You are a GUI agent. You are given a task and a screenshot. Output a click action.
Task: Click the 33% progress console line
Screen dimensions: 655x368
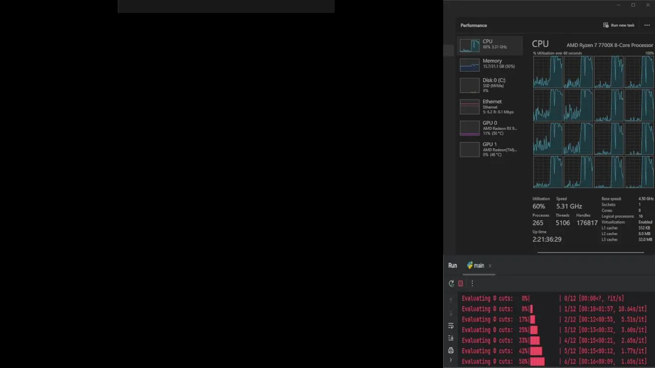[554, 340]
